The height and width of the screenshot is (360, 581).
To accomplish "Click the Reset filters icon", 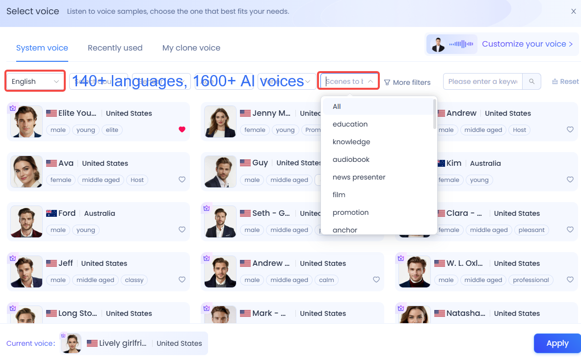I will (555, 82).
